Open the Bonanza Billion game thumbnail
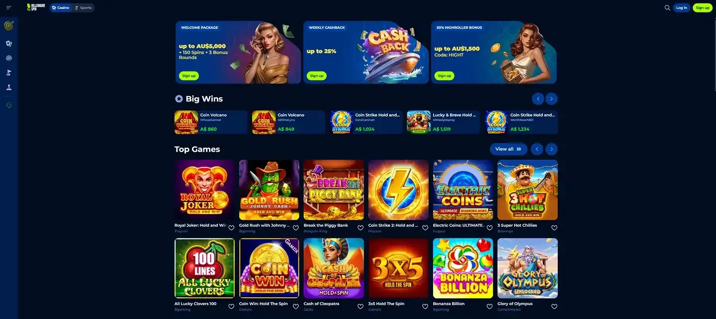 463,268
